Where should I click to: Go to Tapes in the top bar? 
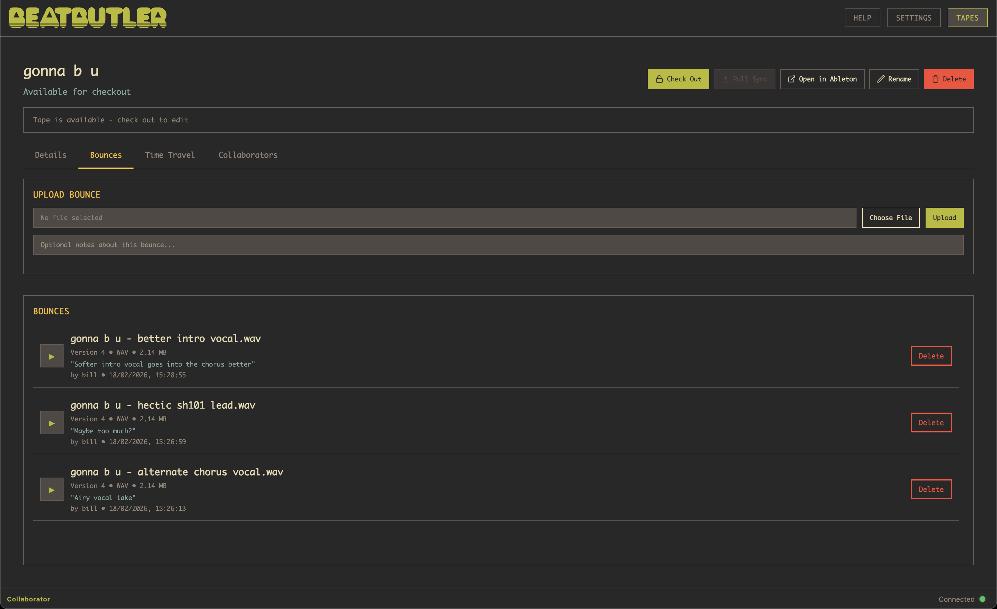point(968,18)
